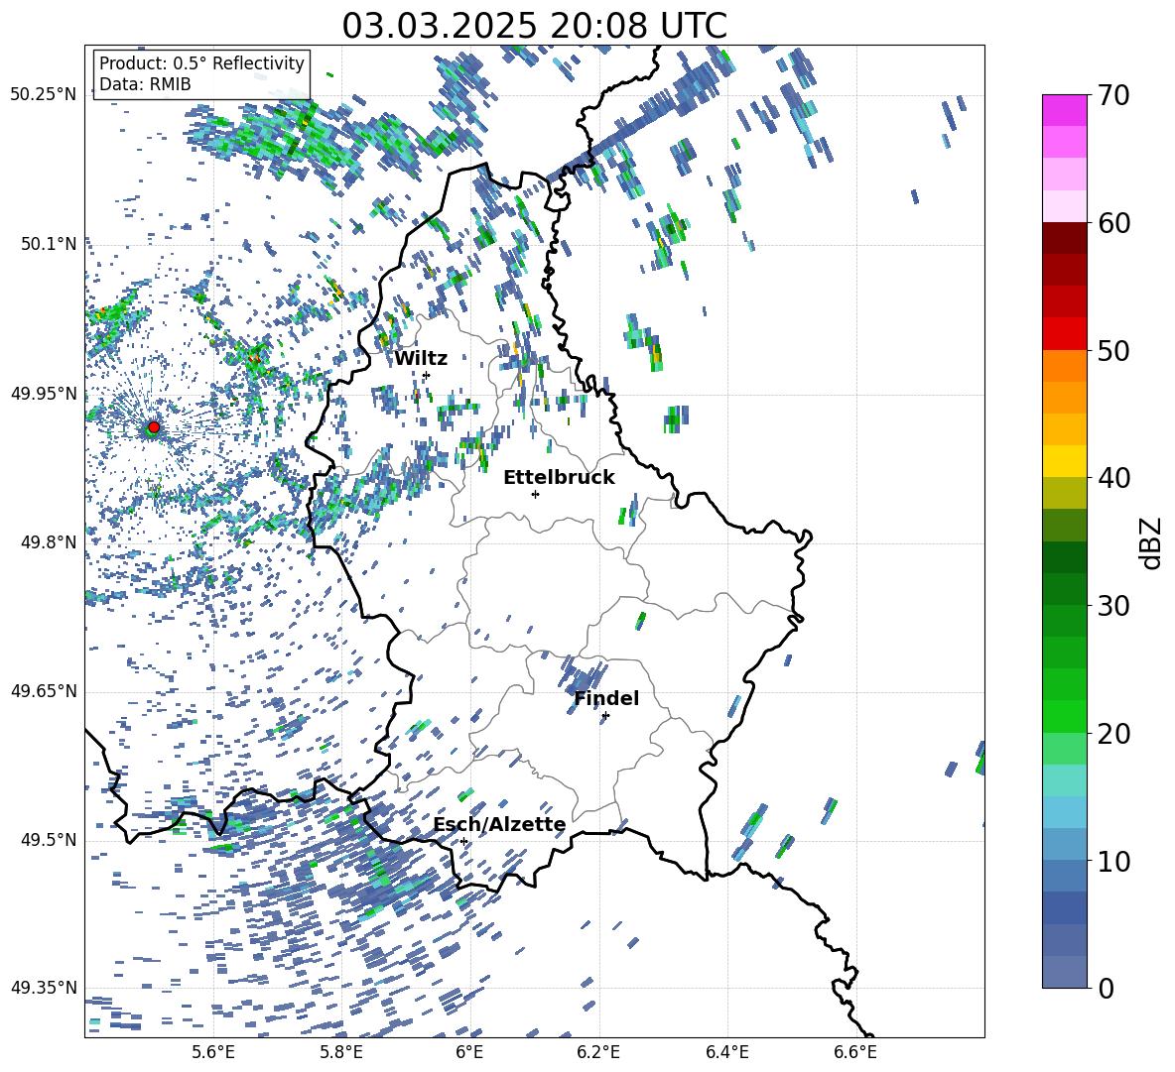Click the 0 tick label on colorbar
This screenshot has width=1175, height=1072.
(1105, 988)
